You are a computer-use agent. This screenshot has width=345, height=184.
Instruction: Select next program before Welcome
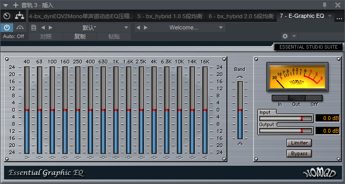click(146, 27)
